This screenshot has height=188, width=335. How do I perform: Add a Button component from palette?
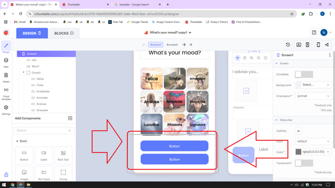coord(24,155)
